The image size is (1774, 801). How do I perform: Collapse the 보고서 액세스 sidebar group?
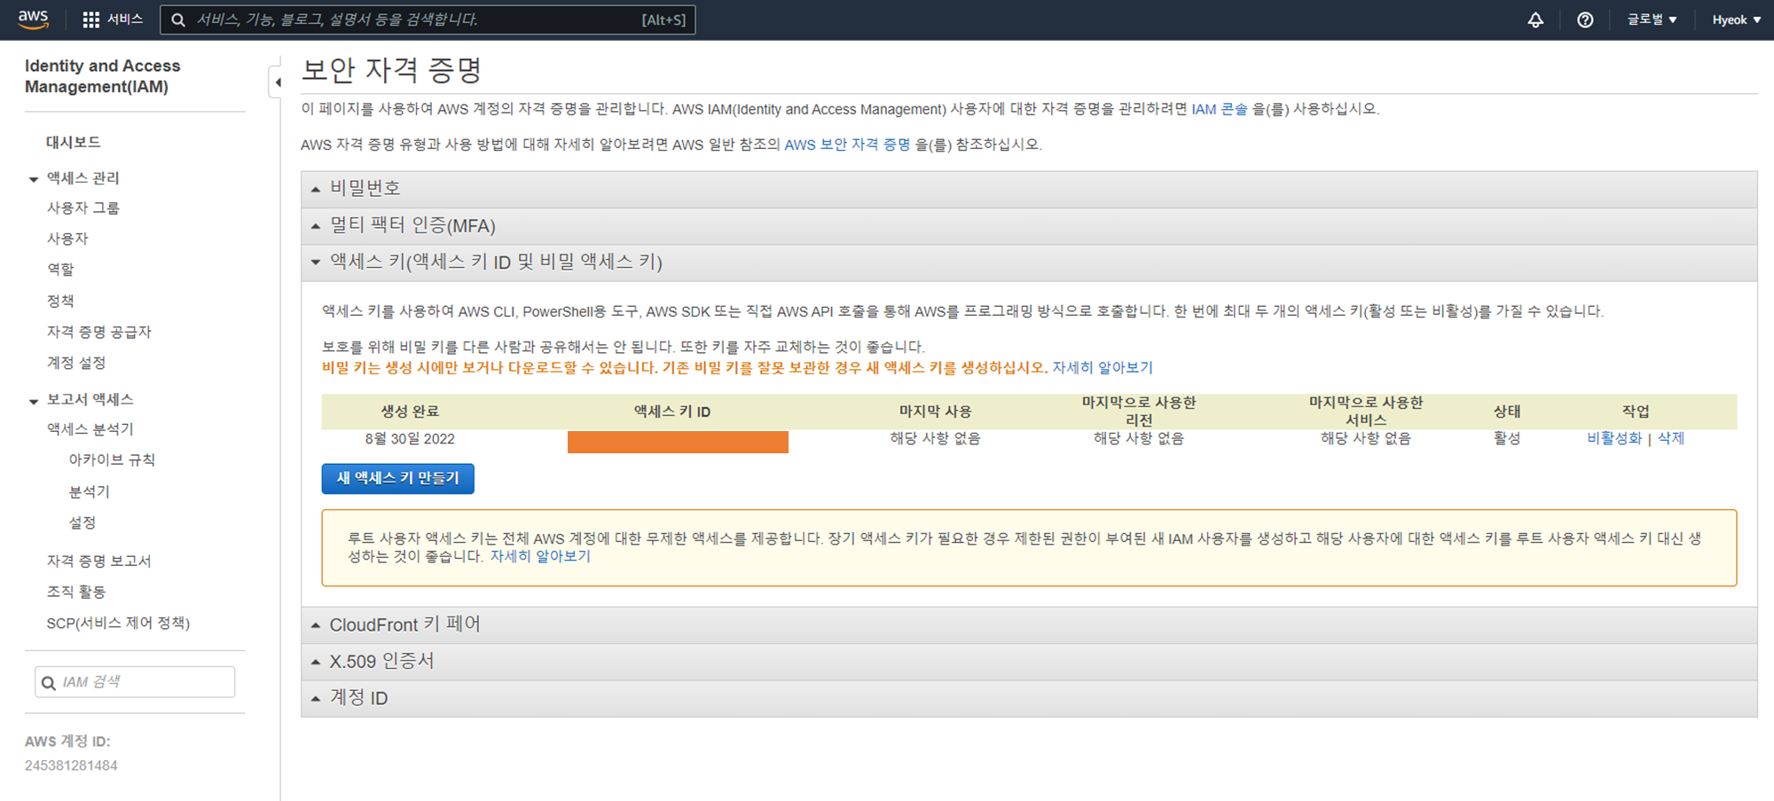coord(34,401)
